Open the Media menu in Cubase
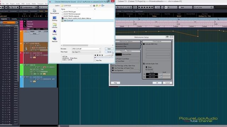Viewport: 227px width, 127px height. (34, 4)
